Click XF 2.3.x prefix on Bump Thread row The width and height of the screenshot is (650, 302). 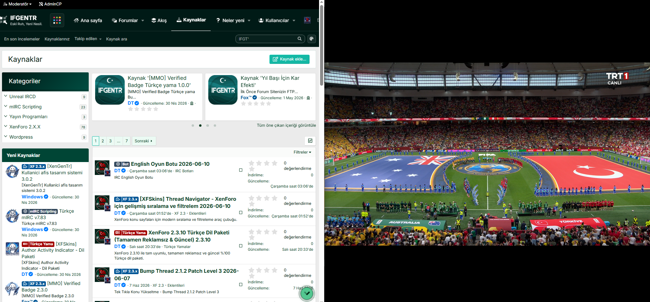126,271
